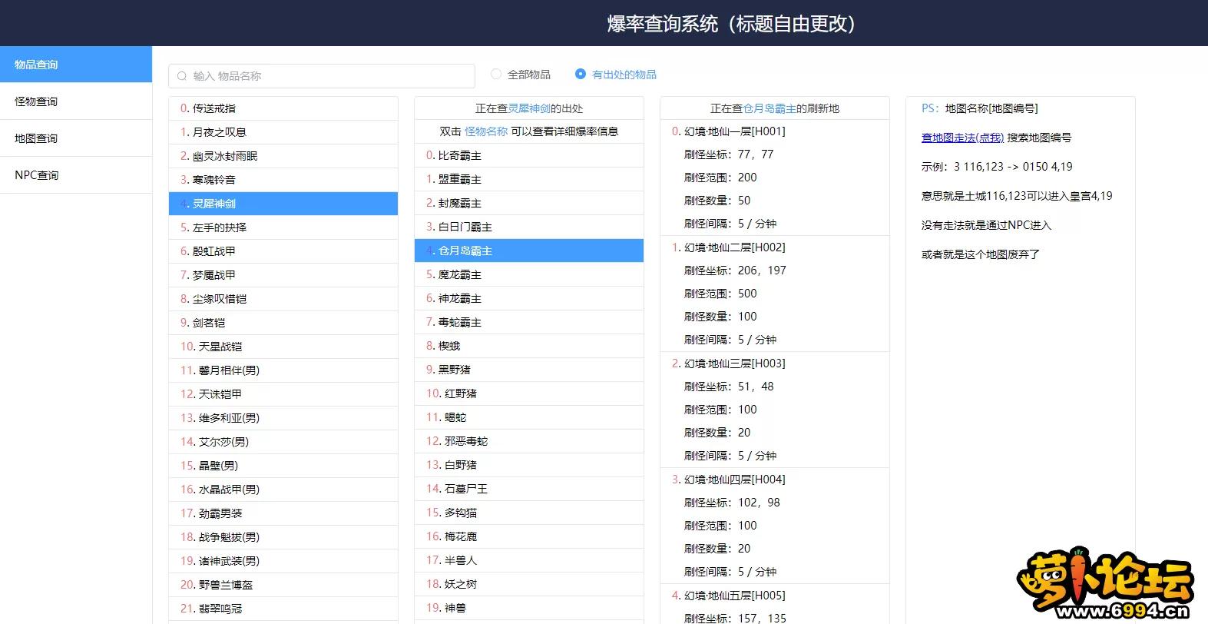The height and width of the screenshot is (624, 1208).
Task: Select monster 半兽人
Action: tap(529, 560)
